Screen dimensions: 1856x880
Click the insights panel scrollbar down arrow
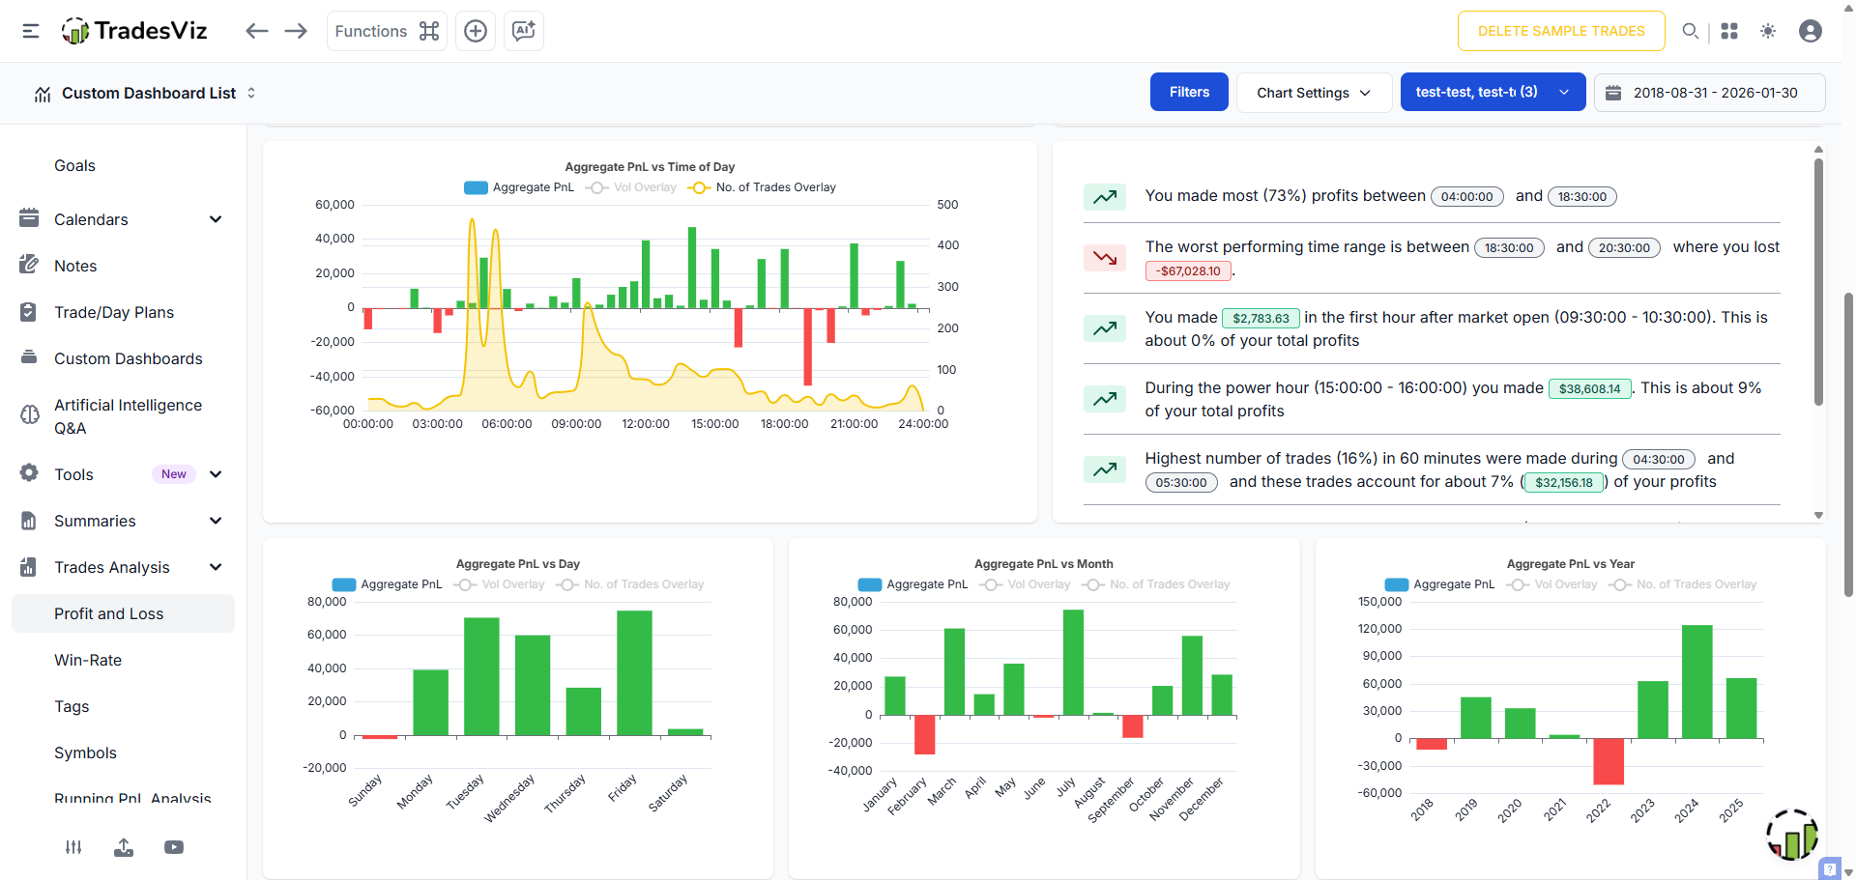(x=1818, y=516)
